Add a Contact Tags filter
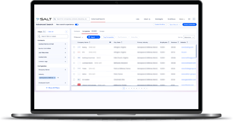 coord(65,61)
